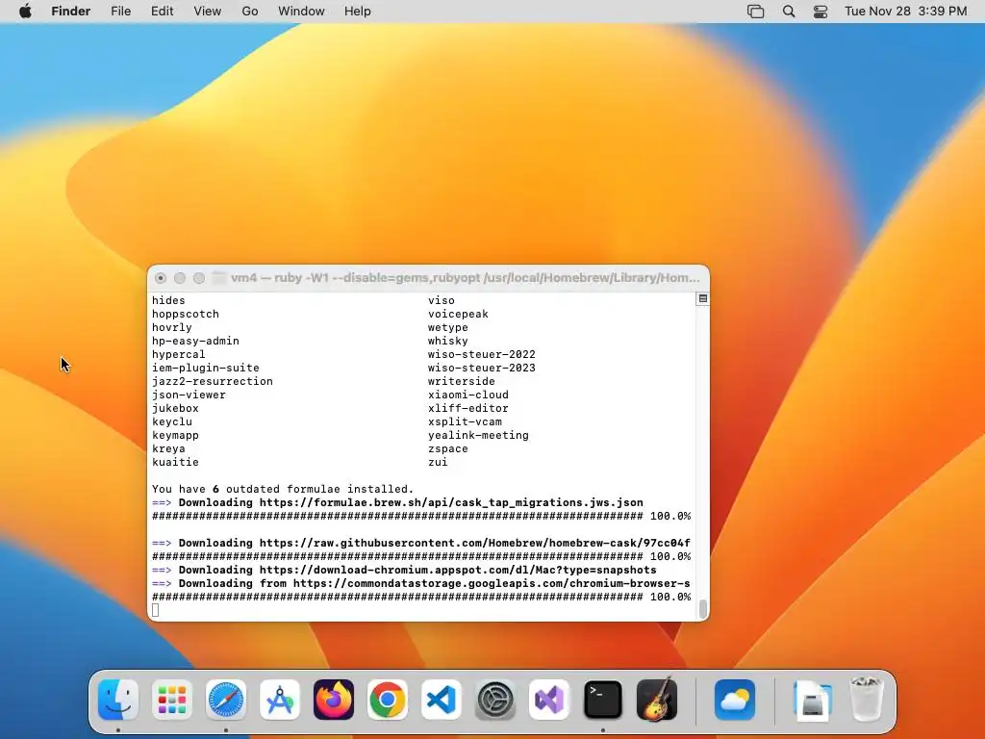Open Spotlight search in the menu bar
The height and width of the screenshot is (739, 985).
tap(789, 12)
